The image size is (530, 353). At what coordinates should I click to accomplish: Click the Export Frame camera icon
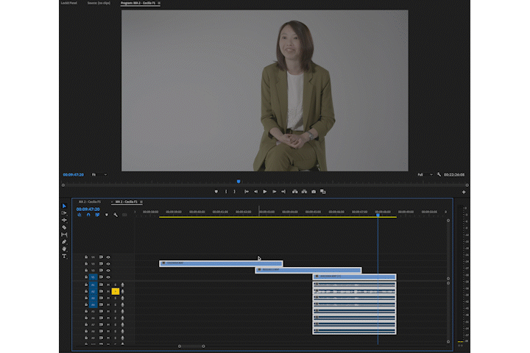[314, 191]
